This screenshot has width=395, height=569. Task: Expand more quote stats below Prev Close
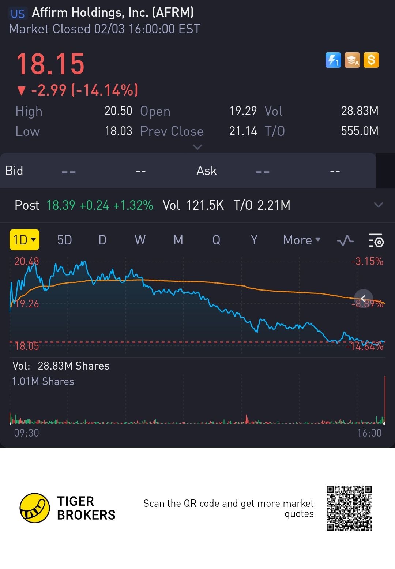pos(197,147)
